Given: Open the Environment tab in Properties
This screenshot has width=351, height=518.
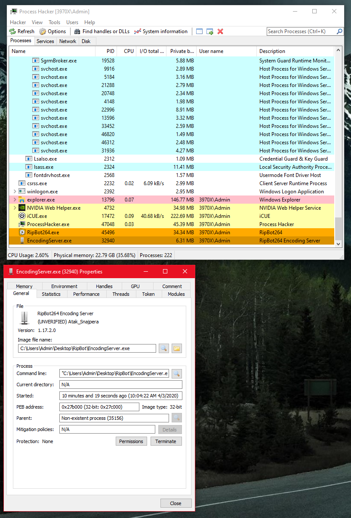Looking at the screenshot, I should pyautogui.click(x=64, y=286).
